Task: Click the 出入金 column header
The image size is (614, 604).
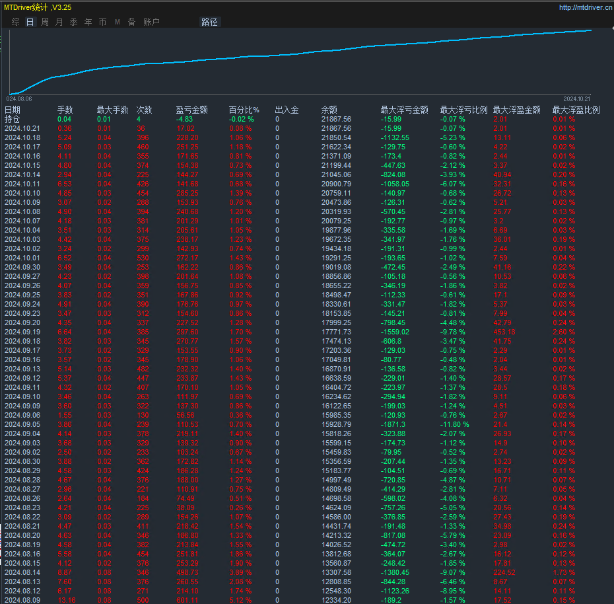Action: pyautogui.click(x=287, y=110)
